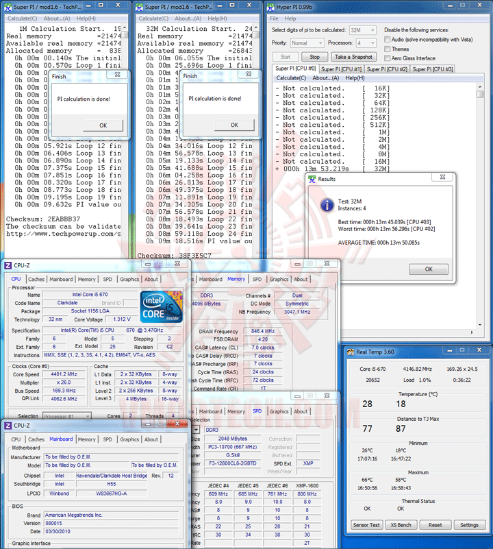The width and height of the screenshot is (493, 549).
Task: Click BIOS version 080015 field
Action: [111, 523]
